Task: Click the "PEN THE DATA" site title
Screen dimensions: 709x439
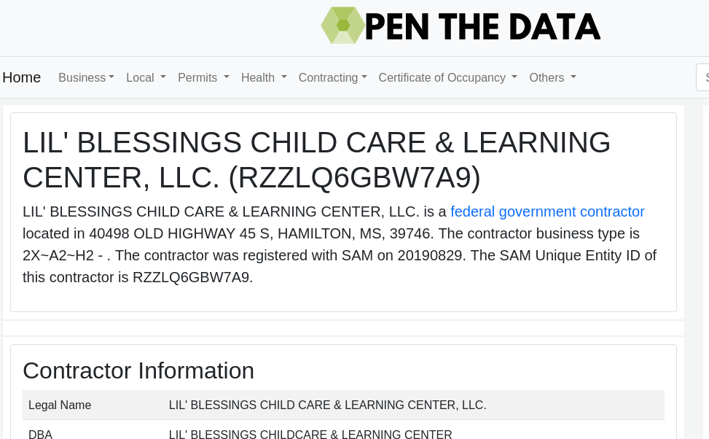Action: point(482,26)
